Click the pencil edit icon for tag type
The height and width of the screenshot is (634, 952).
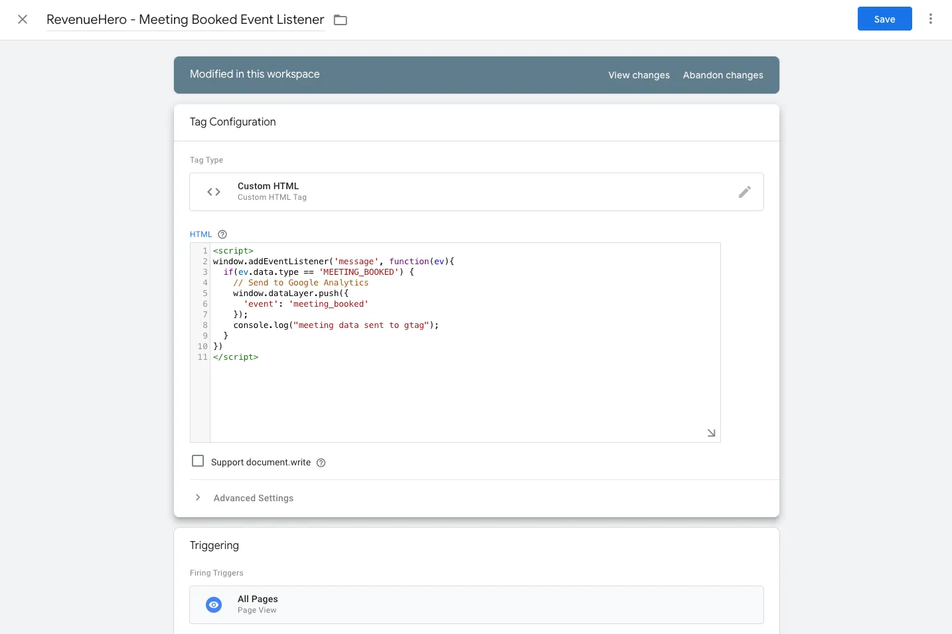tap(745, 192)
